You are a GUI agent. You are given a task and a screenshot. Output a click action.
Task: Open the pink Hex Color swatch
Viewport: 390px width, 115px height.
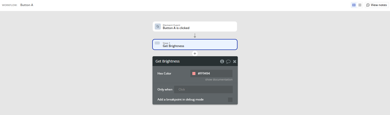point(194,73)
